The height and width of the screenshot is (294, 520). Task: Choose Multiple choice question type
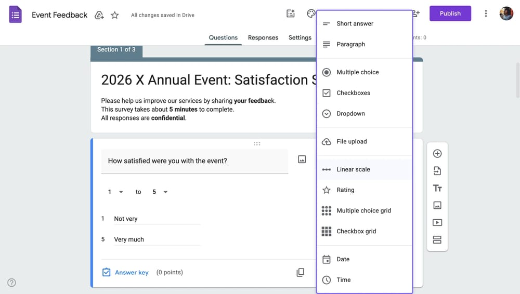365,72
